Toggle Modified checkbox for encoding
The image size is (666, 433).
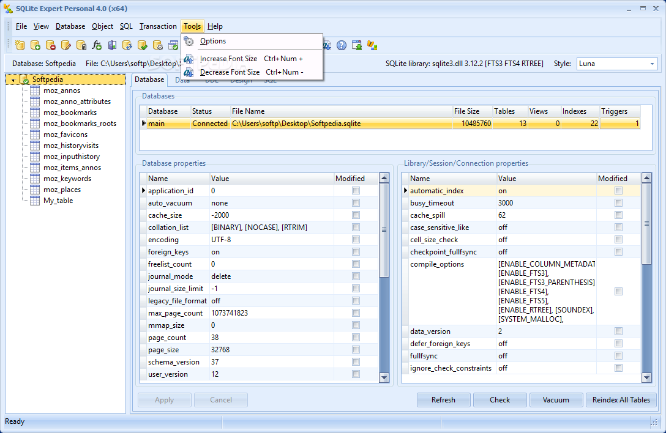[x=356, y=239]
